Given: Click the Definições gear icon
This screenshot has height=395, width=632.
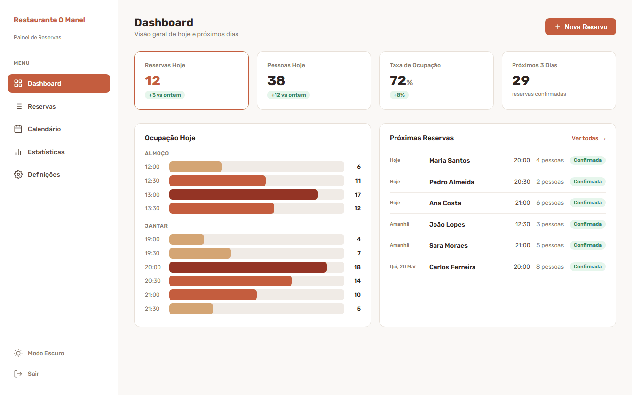Looking at the screenshot, I should (18, 174).
